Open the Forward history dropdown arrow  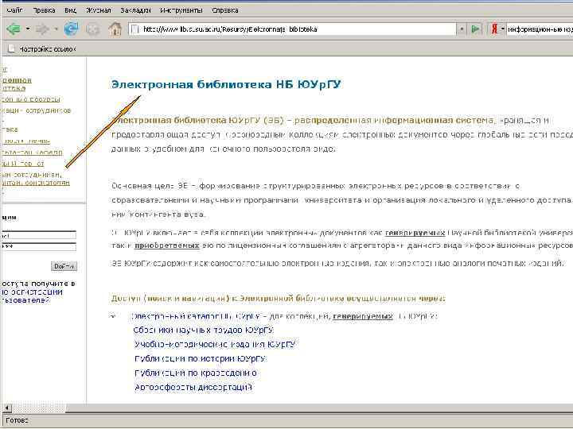56,29
